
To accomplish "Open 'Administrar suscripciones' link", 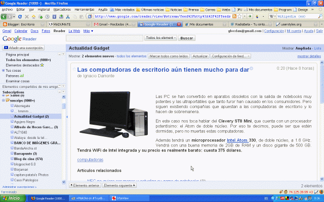I will pyautogui.click(x=19, y=187).
